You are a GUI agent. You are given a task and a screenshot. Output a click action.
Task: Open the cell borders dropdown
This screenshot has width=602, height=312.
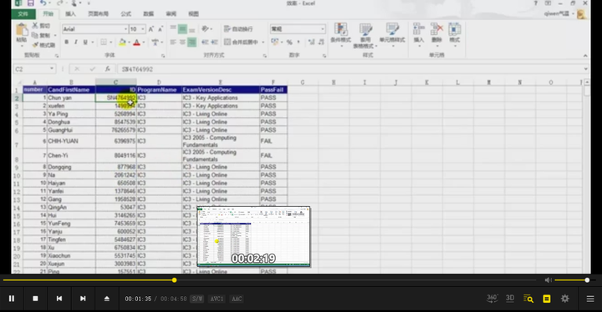(x=111, y=43)
